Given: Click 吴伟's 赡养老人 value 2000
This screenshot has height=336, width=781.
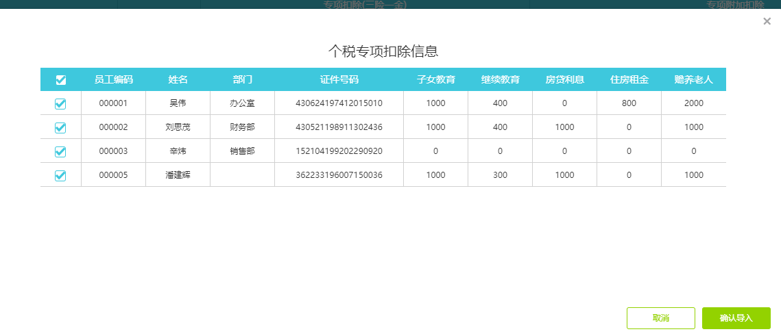Looking at the screenshot, I should coord(694,103).
